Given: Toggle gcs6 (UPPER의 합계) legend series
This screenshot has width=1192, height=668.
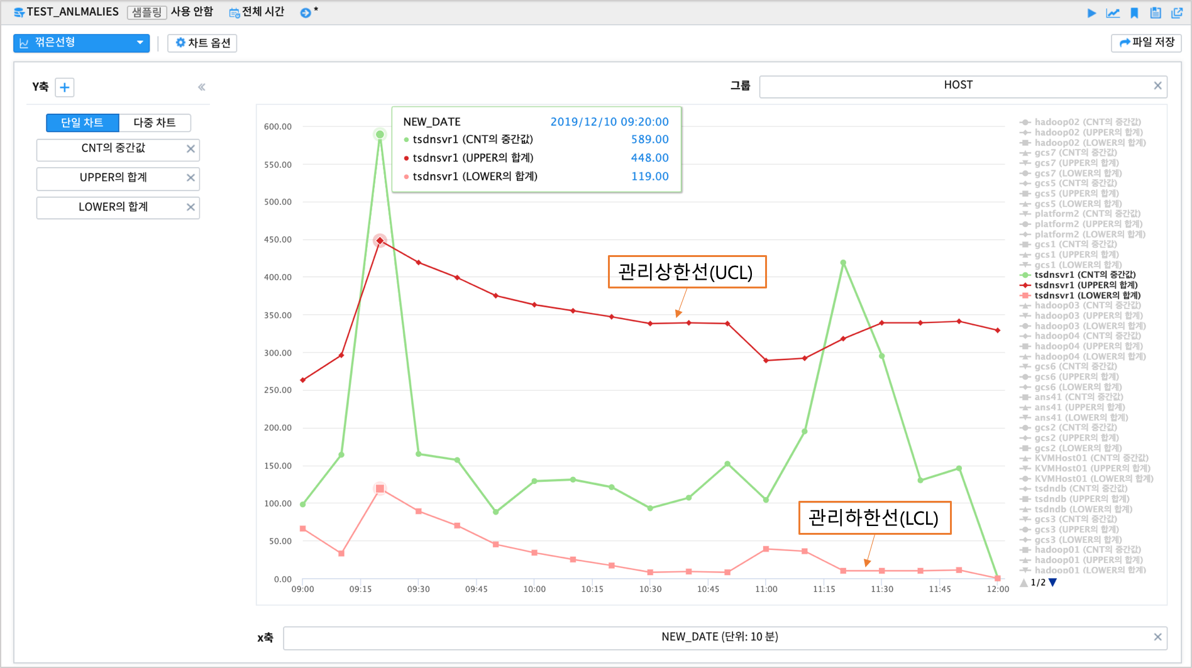Looking at the screenshot, I should pos(1069,376).
